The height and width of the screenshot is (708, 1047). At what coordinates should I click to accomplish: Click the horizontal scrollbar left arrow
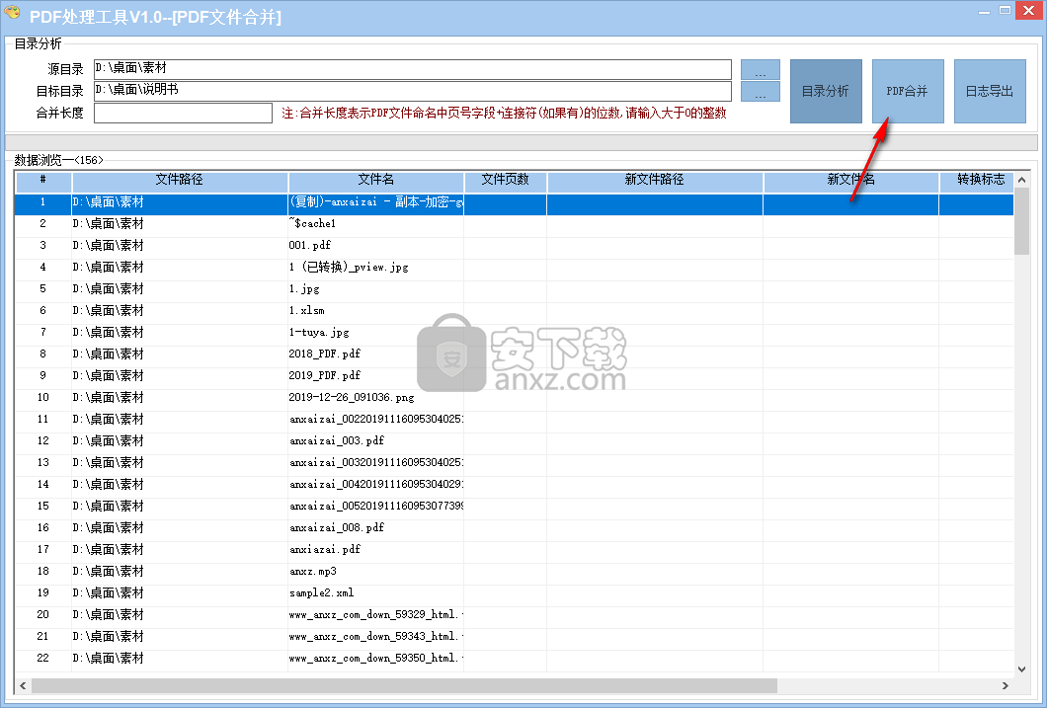tap(24, 685)
